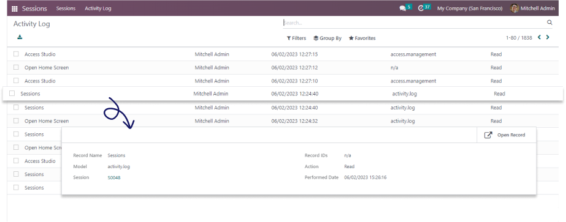The image size is (566, 222).
Task: Click the search magnifier icon
Action: [x=549, y=22]
